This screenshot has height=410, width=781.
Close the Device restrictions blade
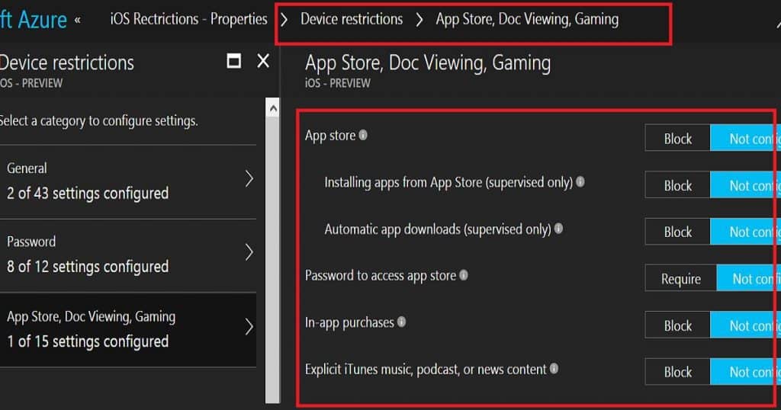(263, 62)
